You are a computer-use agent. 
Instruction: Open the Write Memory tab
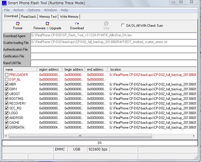pos(69,17)
